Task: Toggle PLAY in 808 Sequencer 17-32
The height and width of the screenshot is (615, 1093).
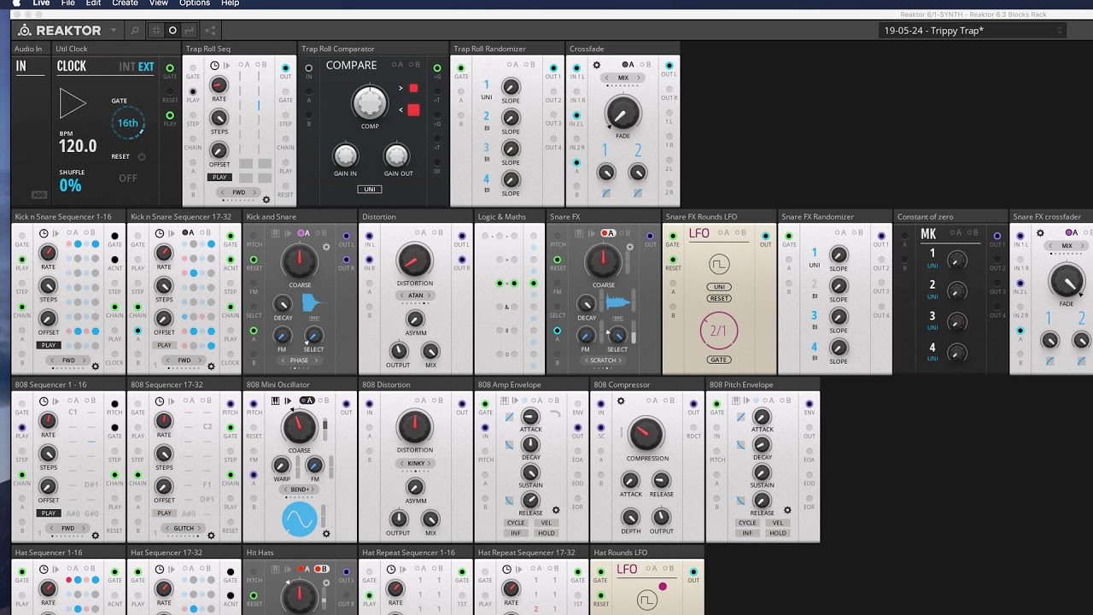Action: pos(165,513)
